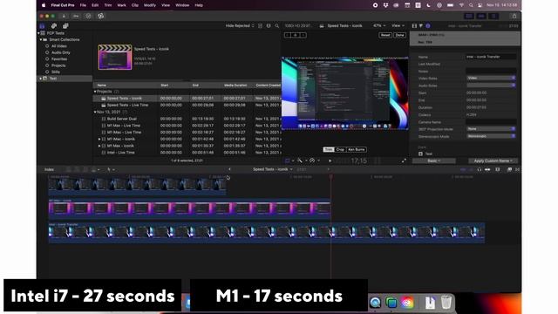Open the Info inspector icon
558x314 pixels.
pyautogui.click(x=428, y=25)
